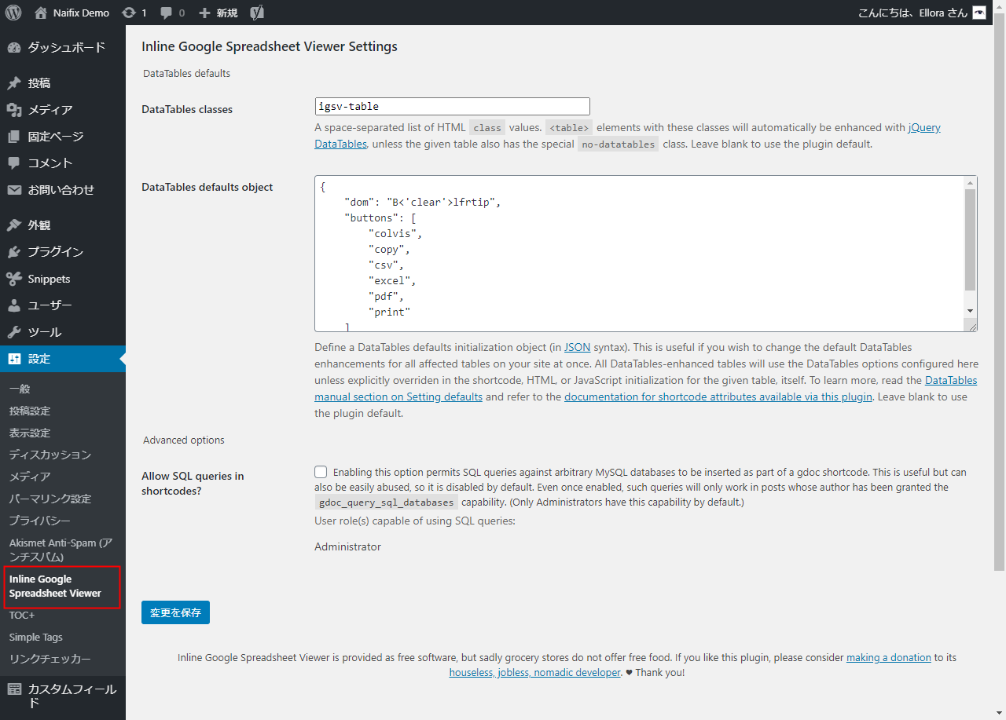Click the user avatar next to Ellora さん

(x=979, y=13)
